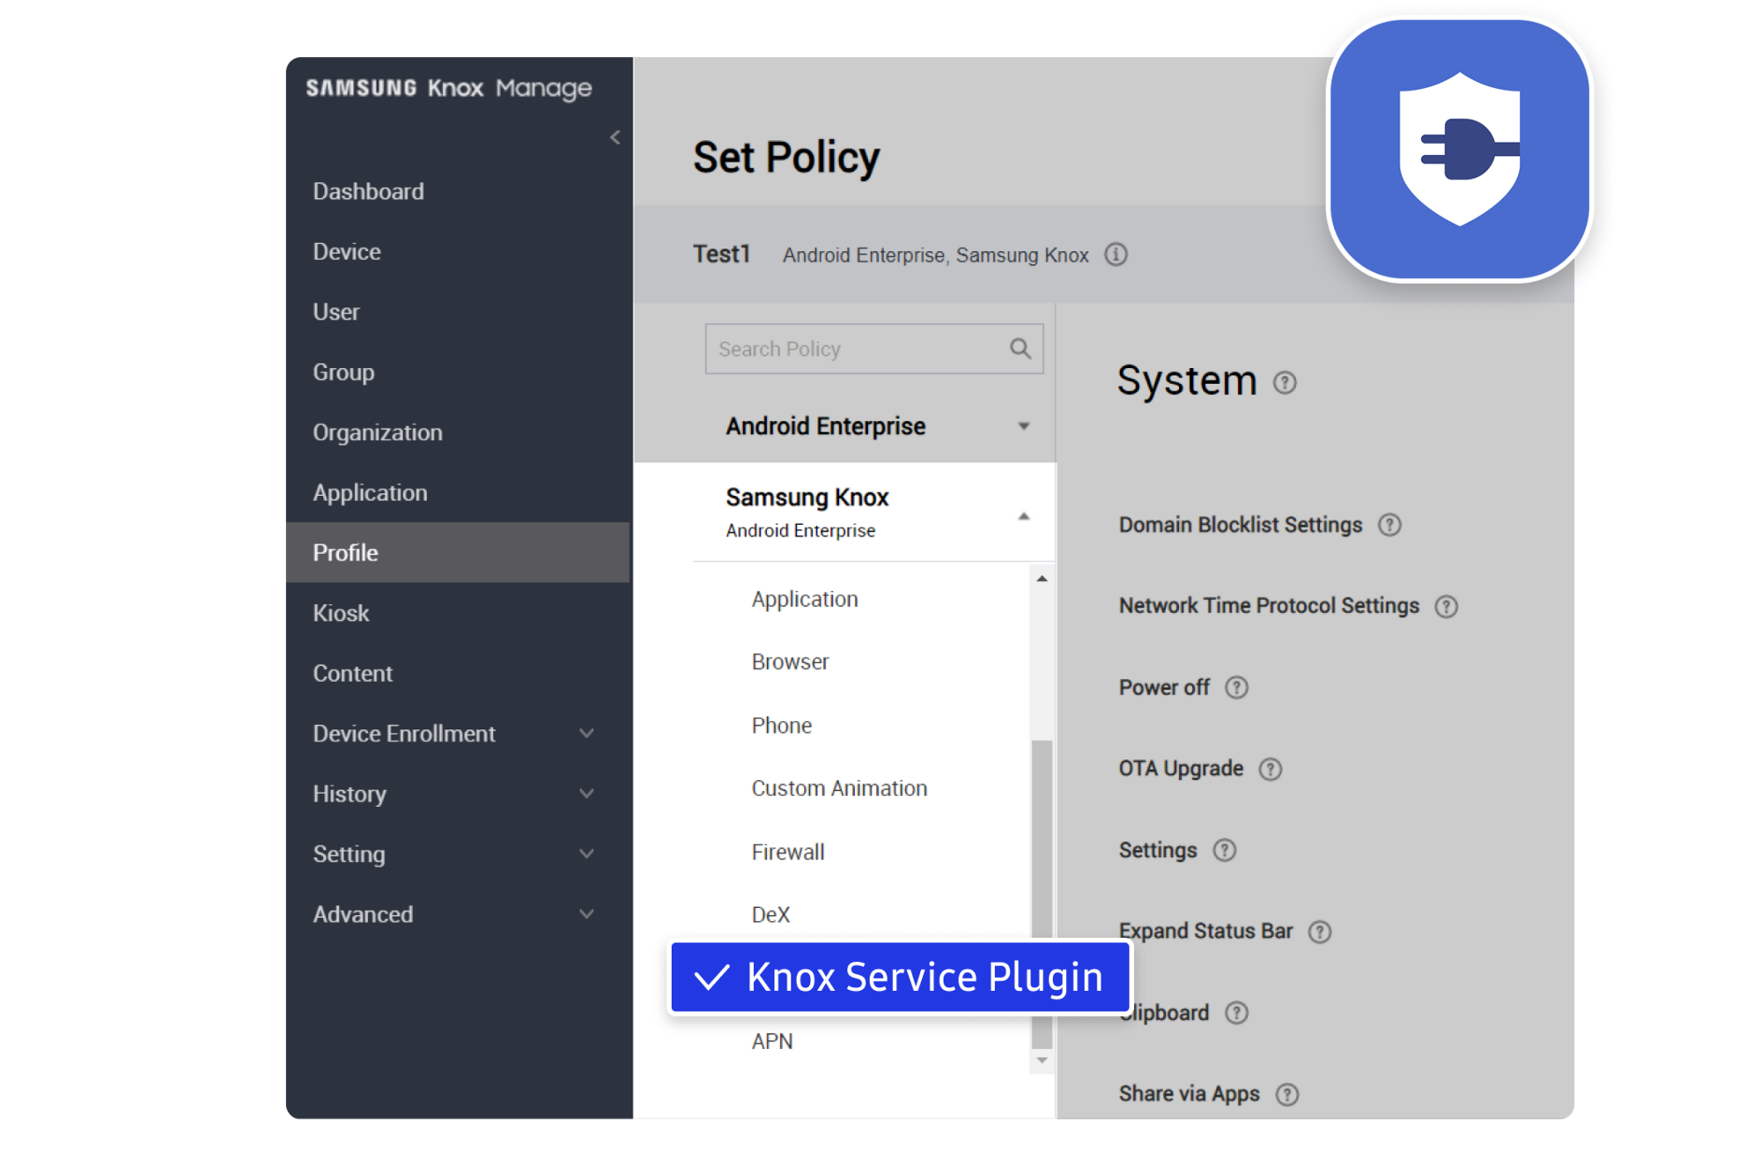Image resolution: width=1761 pixels, height=1174 pixels.
Task: Open help for Domain Blocklist Settings
Action: point(1389,526)
